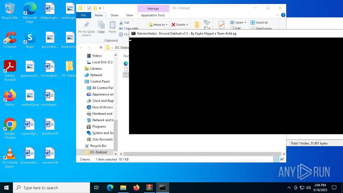The height and width of the screenshot is (193, 343).
Task: Open the Application Tools tab
Action: [x=153, y=15]
